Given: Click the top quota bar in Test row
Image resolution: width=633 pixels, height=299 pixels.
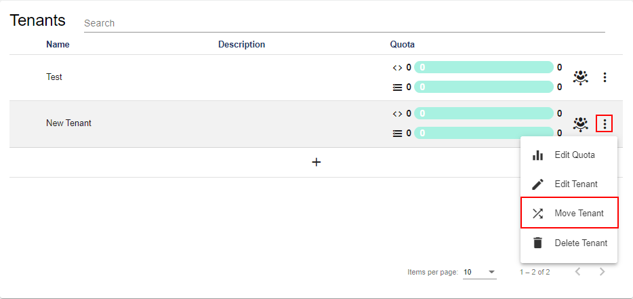Looking at the screenshot, I should pos(483,67).
